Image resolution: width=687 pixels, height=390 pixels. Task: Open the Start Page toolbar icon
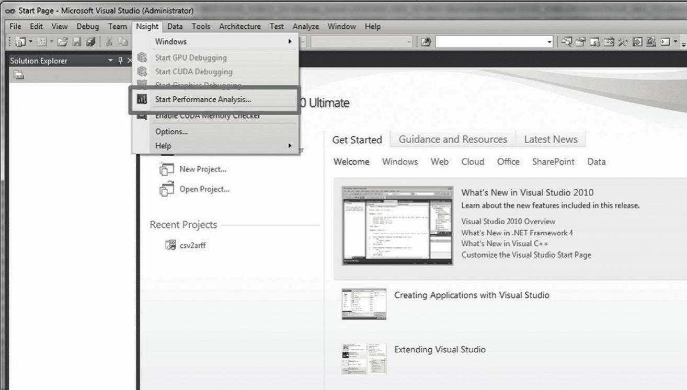coord(637,42)
